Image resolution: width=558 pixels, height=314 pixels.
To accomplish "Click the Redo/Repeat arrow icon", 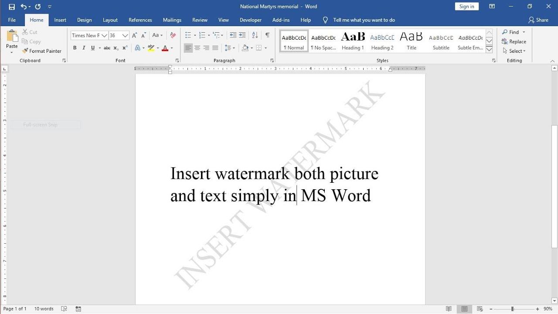I will point(38,7).
